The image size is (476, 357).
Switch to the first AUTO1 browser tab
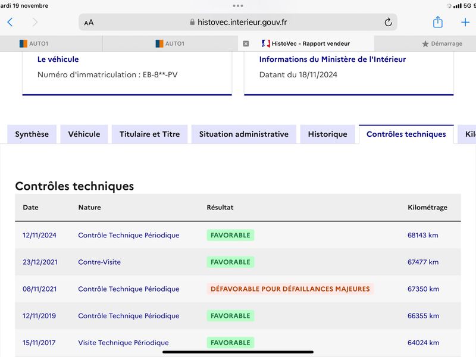51,43
